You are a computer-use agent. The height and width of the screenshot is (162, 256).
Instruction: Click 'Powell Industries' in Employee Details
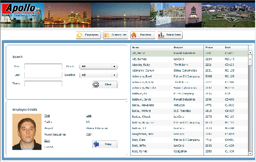[x=55, y=135]
